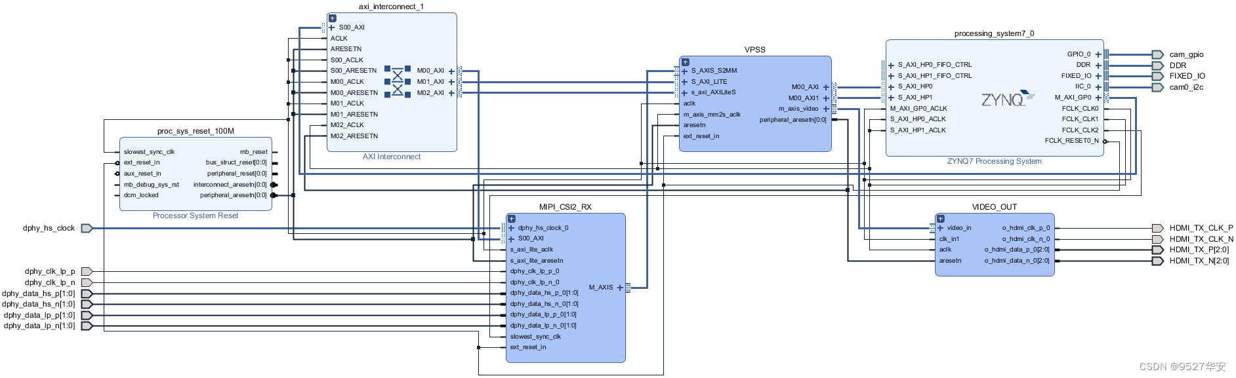Viewport: 1236px width, 378px height.
Task: Expand the VPSS block hierarchy icon
Action: 685,62
